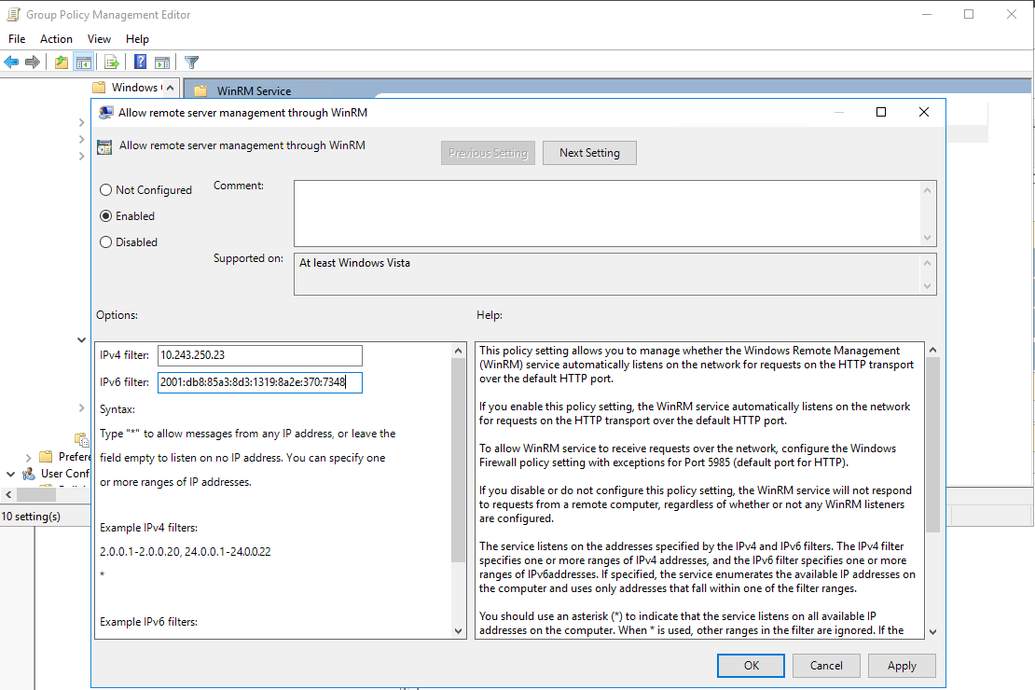This screenshot has height=690, width=1035.
Task: Click the policy setting icon beside heading
Action: [104, 146]
